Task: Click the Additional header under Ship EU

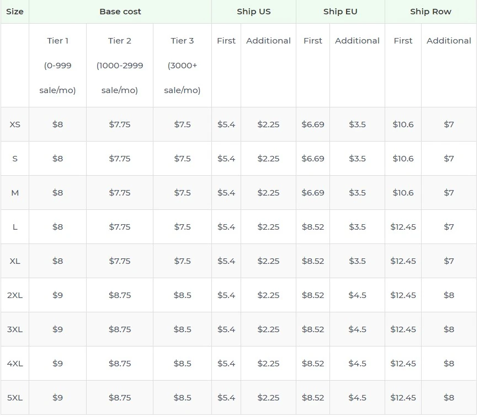Action: pyautogui.click(x=357, y=40)
